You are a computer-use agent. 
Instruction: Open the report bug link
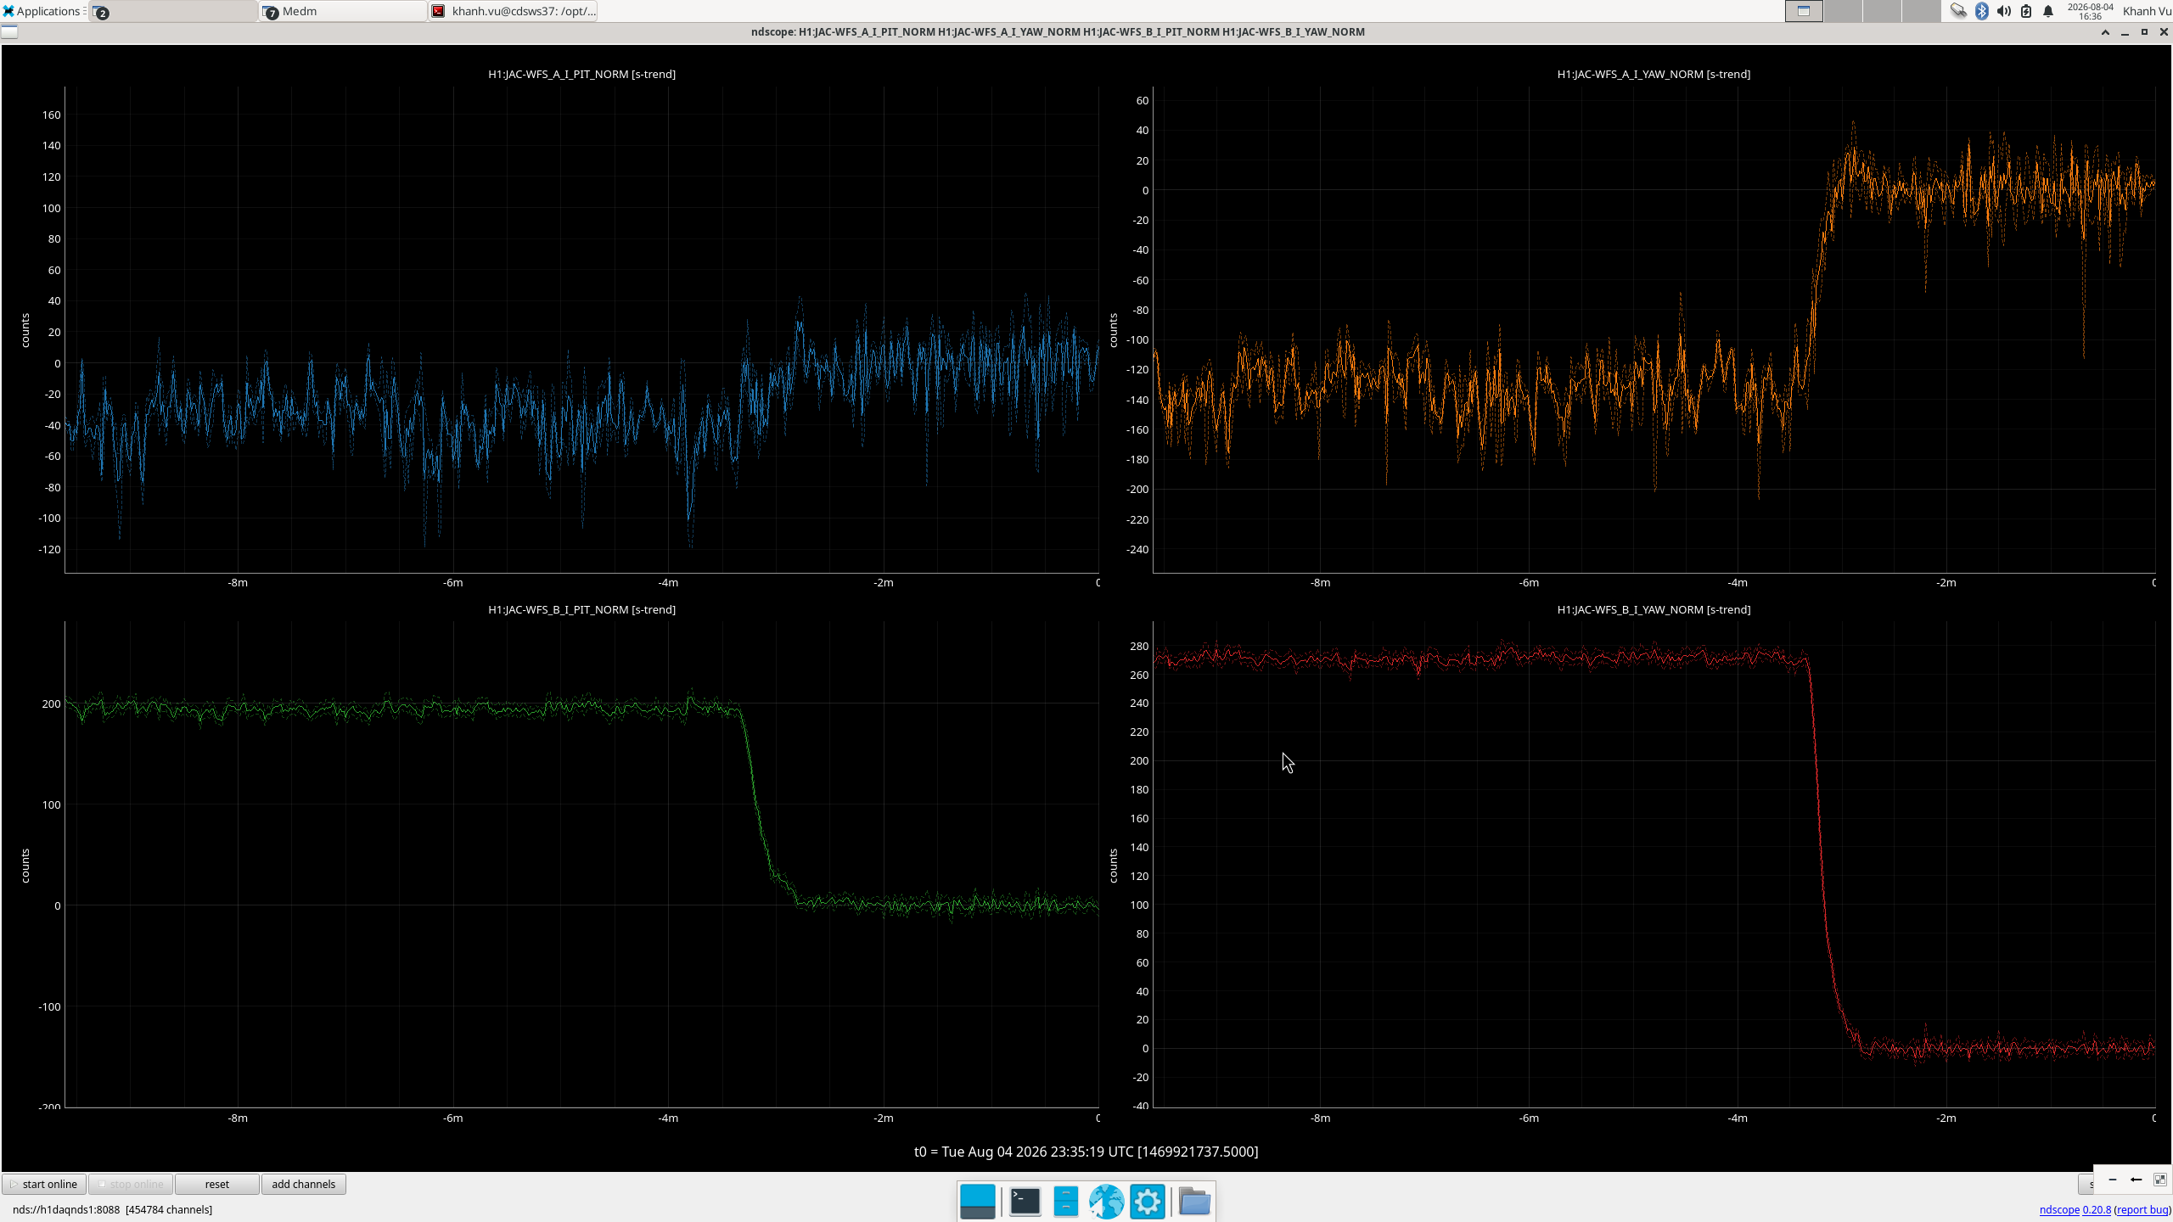tap(2142, 1209)
